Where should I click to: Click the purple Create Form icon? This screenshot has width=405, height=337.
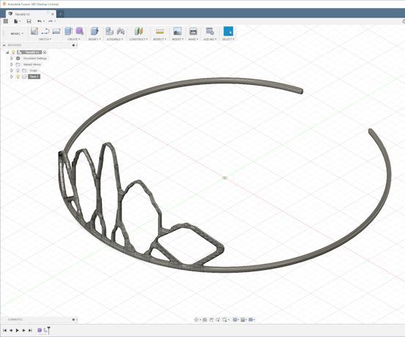[80, 31]
